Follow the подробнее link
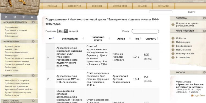Screen dimensions: 206x103 pyautogui.click(x=199, y=96)
